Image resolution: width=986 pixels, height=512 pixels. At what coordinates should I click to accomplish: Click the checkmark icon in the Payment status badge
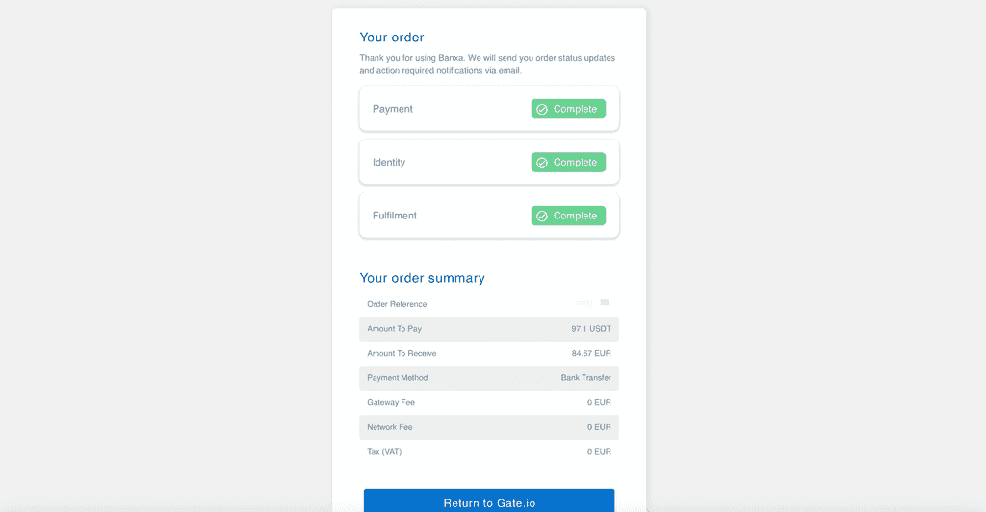pos(542,110)
